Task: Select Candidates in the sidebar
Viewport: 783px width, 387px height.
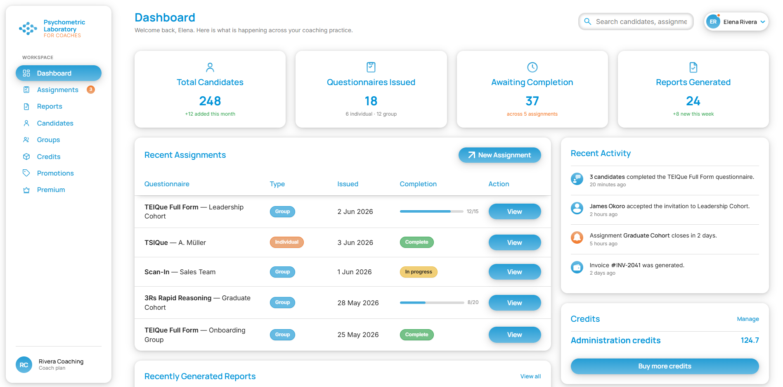Action: pos(59,123)
